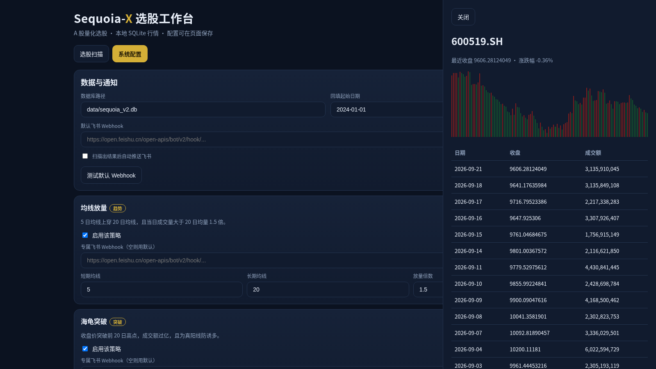
Task: Click the 收盘 column header
Action: coord(515,153)
